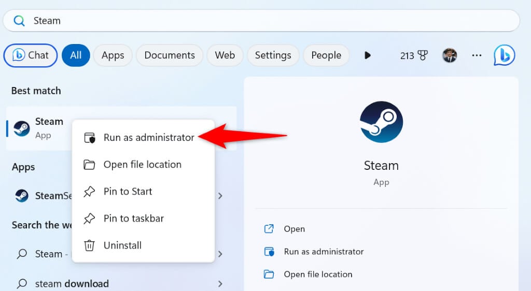Click the folder icon in the context menu
This screenshot has height=291, width=531.
point(89,165)
